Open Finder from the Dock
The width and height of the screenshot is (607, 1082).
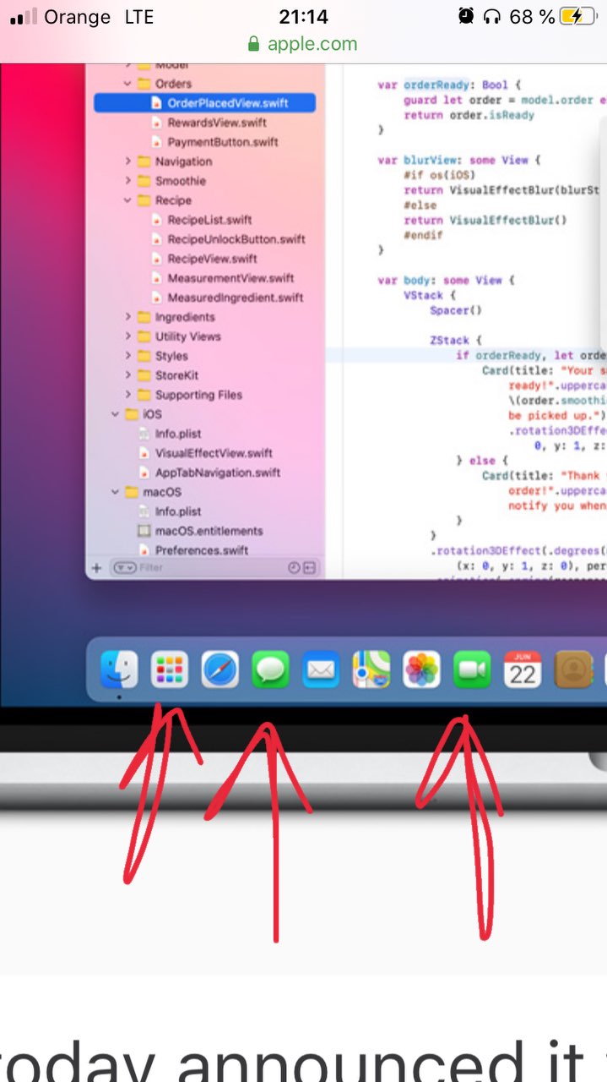click(x=119, y=670)
